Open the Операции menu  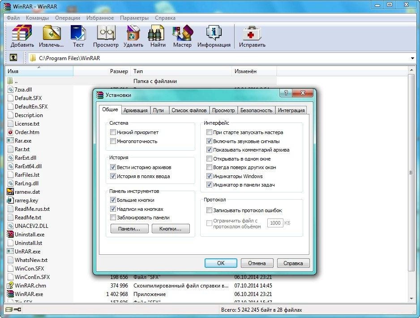click(x=68, y=17)
